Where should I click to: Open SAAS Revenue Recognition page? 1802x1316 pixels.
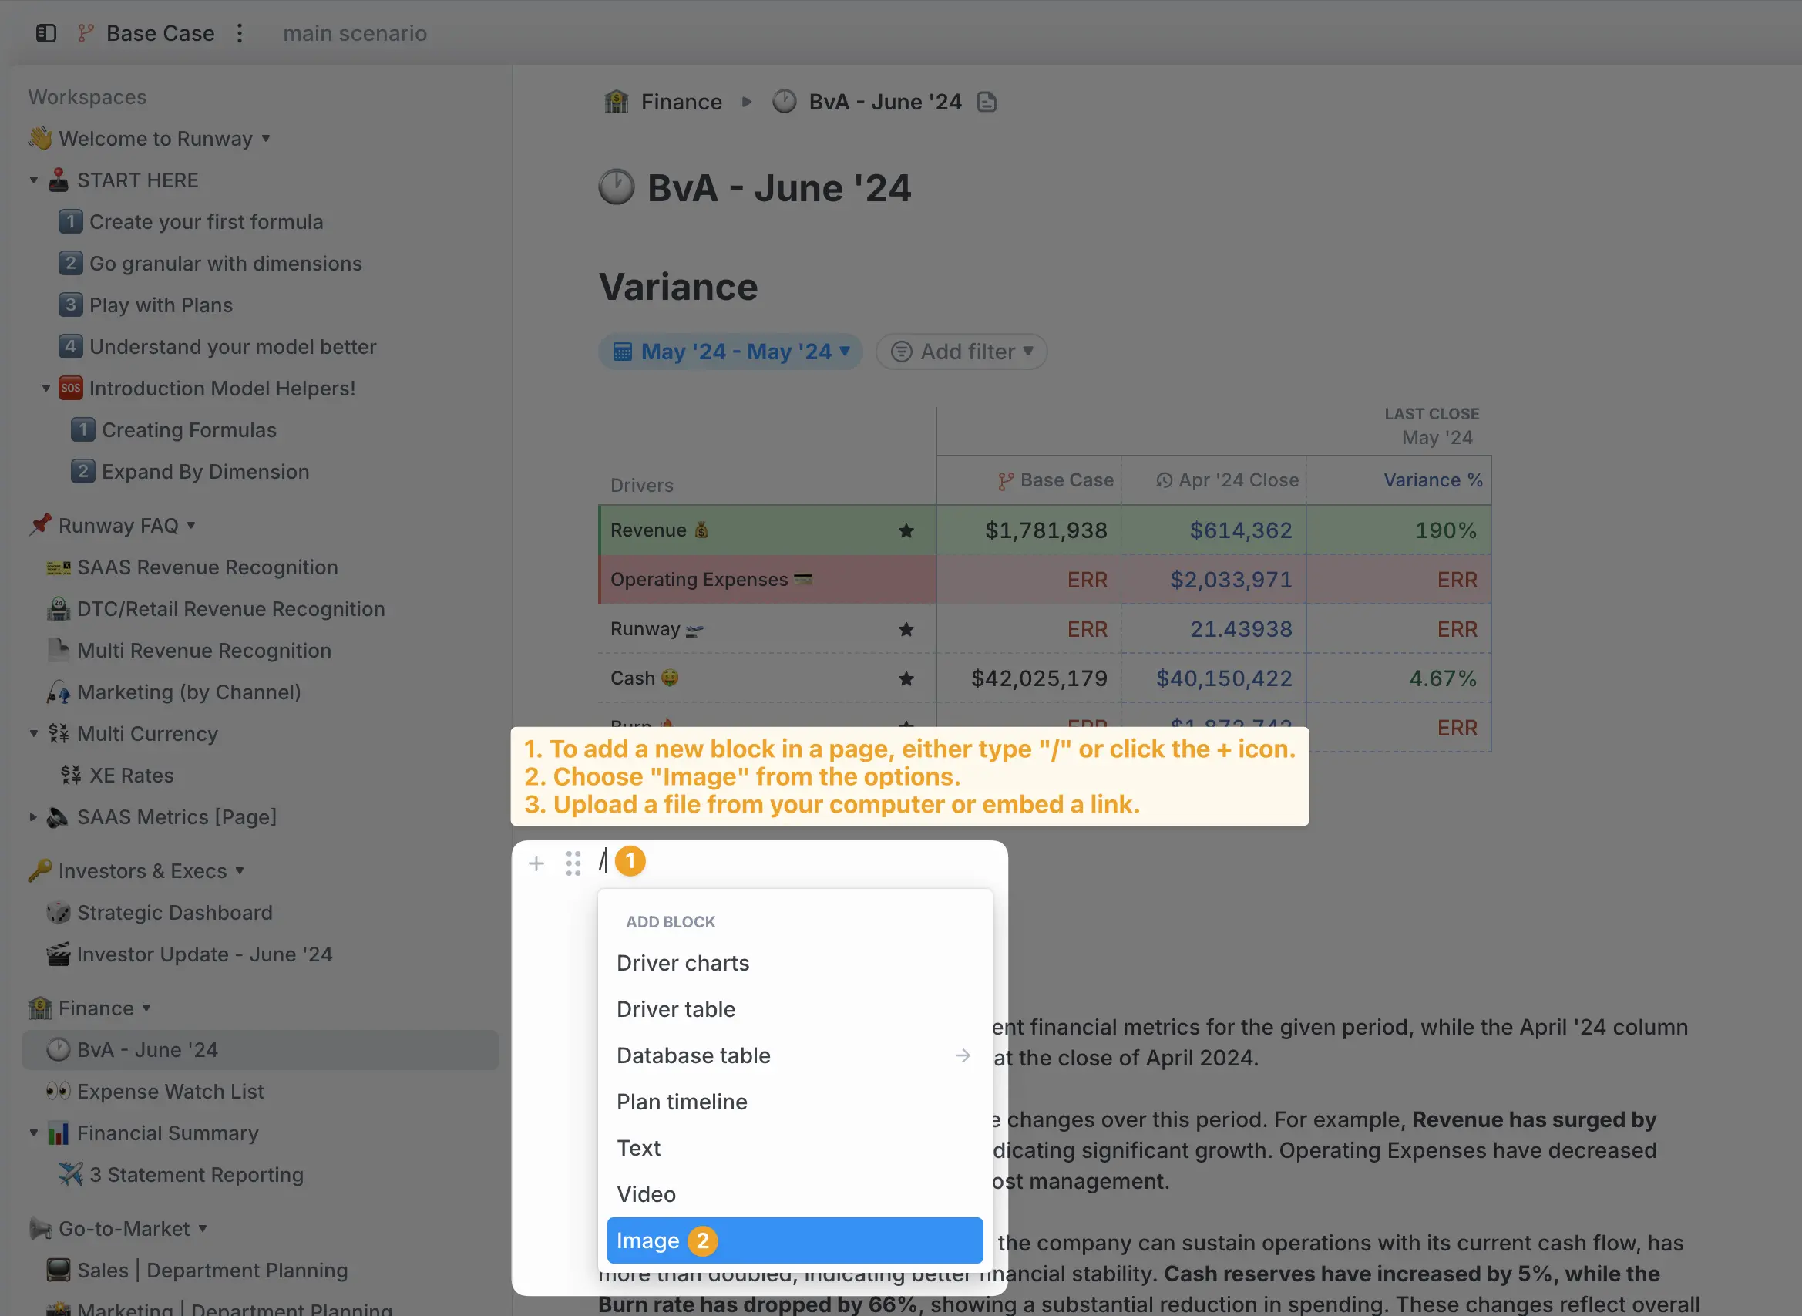pyautogui.click(x=207, y=567)
